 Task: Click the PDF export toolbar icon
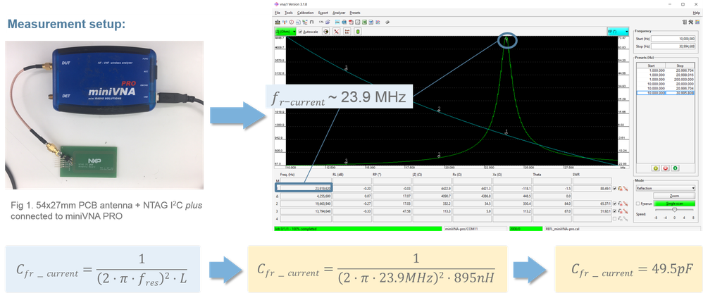[x=351, y=22]
